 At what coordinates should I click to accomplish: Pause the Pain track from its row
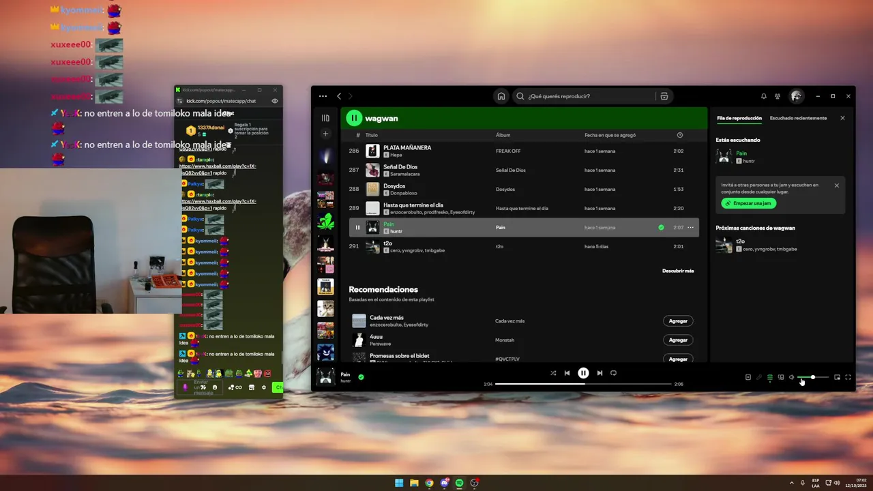357,227
